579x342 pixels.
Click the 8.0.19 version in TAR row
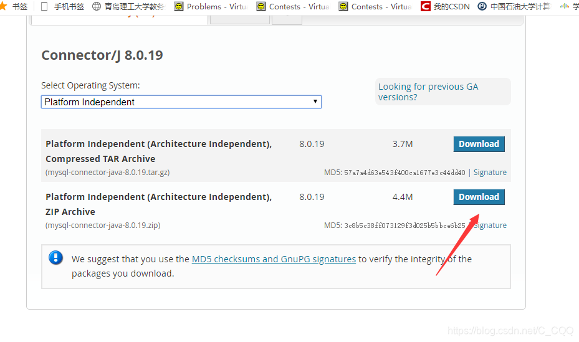pos(312,144)
